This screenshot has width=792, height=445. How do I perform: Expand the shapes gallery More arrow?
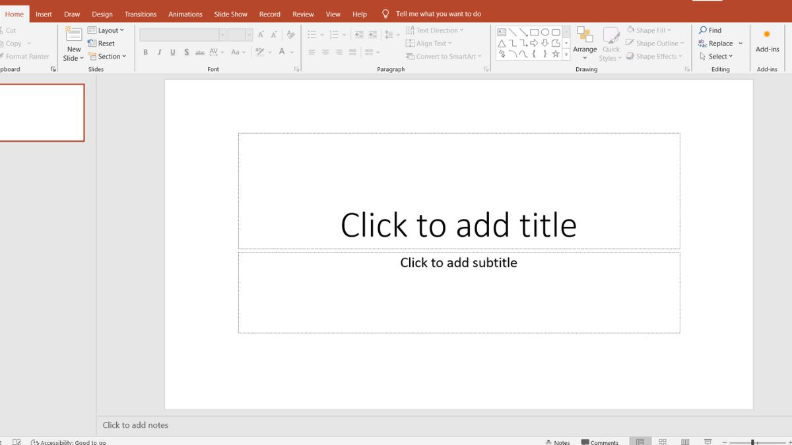point(566,54)
